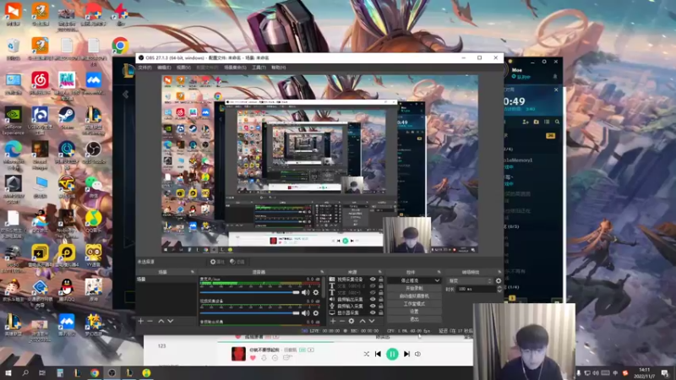Open the Windows Start menu
The image size is (676, 380).
tap(8, 373)
